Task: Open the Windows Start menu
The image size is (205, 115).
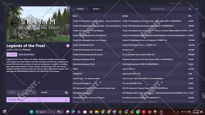Action: (x=31, y=112)
